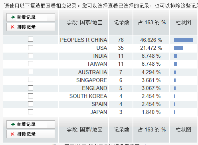Click the top red-X 排除记录 button

coord(31,27)
